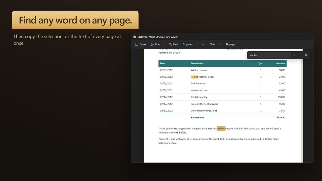This screenshot has width=322, height=181.
Task: Click Copy text in the toolbar
Action: pyautogui.click(x=188, y=44)
